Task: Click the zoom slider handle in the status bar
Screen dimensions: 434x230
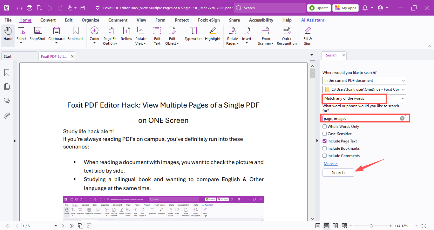Action: [x=371, y=226]
